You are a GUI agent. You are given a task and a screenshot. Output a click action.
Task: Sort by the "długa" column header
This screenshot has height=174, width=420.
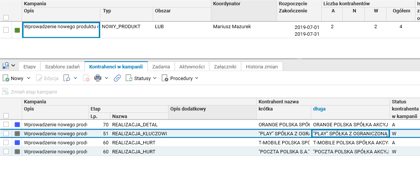pos(319,109)
